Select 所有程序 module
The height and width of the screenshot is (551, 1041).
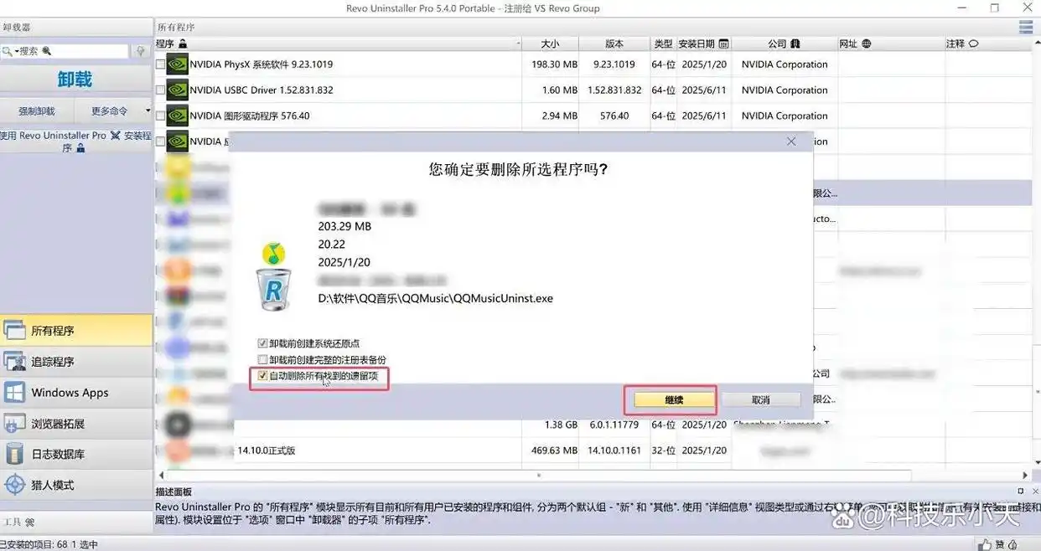pyautogui.click(x=76, y=331)
